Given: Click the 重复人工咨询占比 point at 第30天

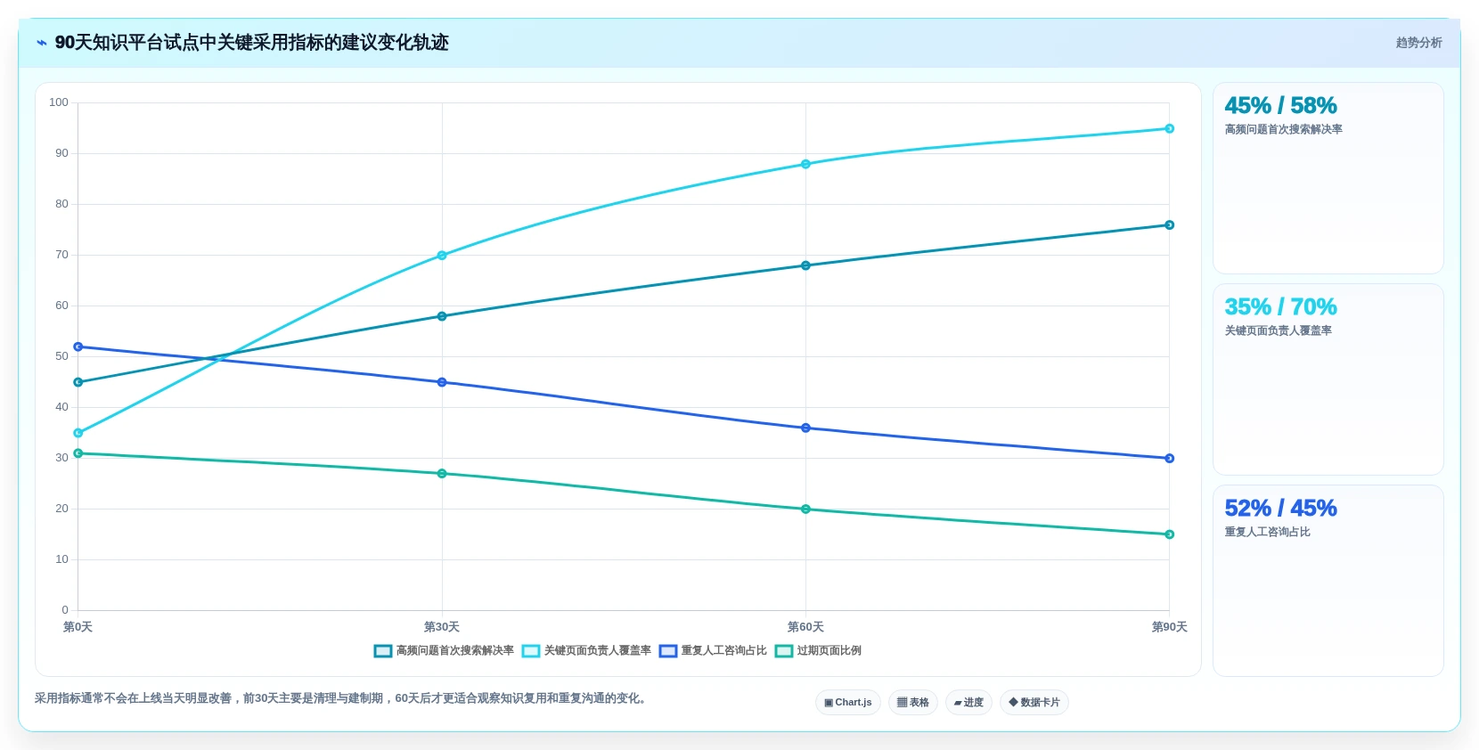Looking at the screenshot, I should pyautogui.click(x=442, y=382).
